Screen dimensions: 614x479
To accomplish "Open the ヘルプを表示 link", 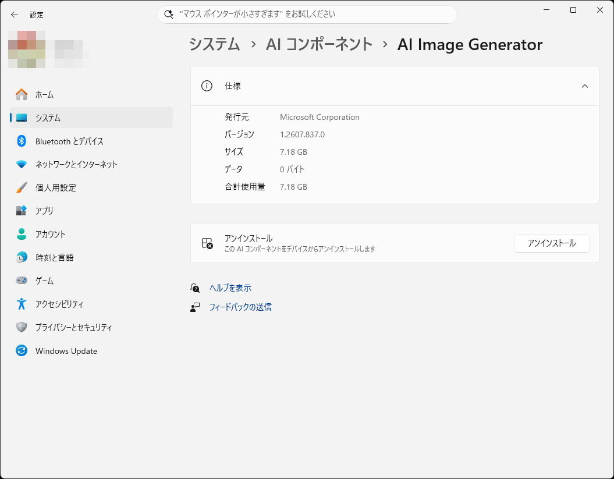I will [230, 288].
